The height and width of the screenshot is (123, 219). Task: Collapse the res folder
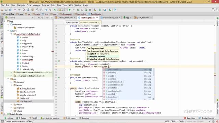[x=8, y=79]
